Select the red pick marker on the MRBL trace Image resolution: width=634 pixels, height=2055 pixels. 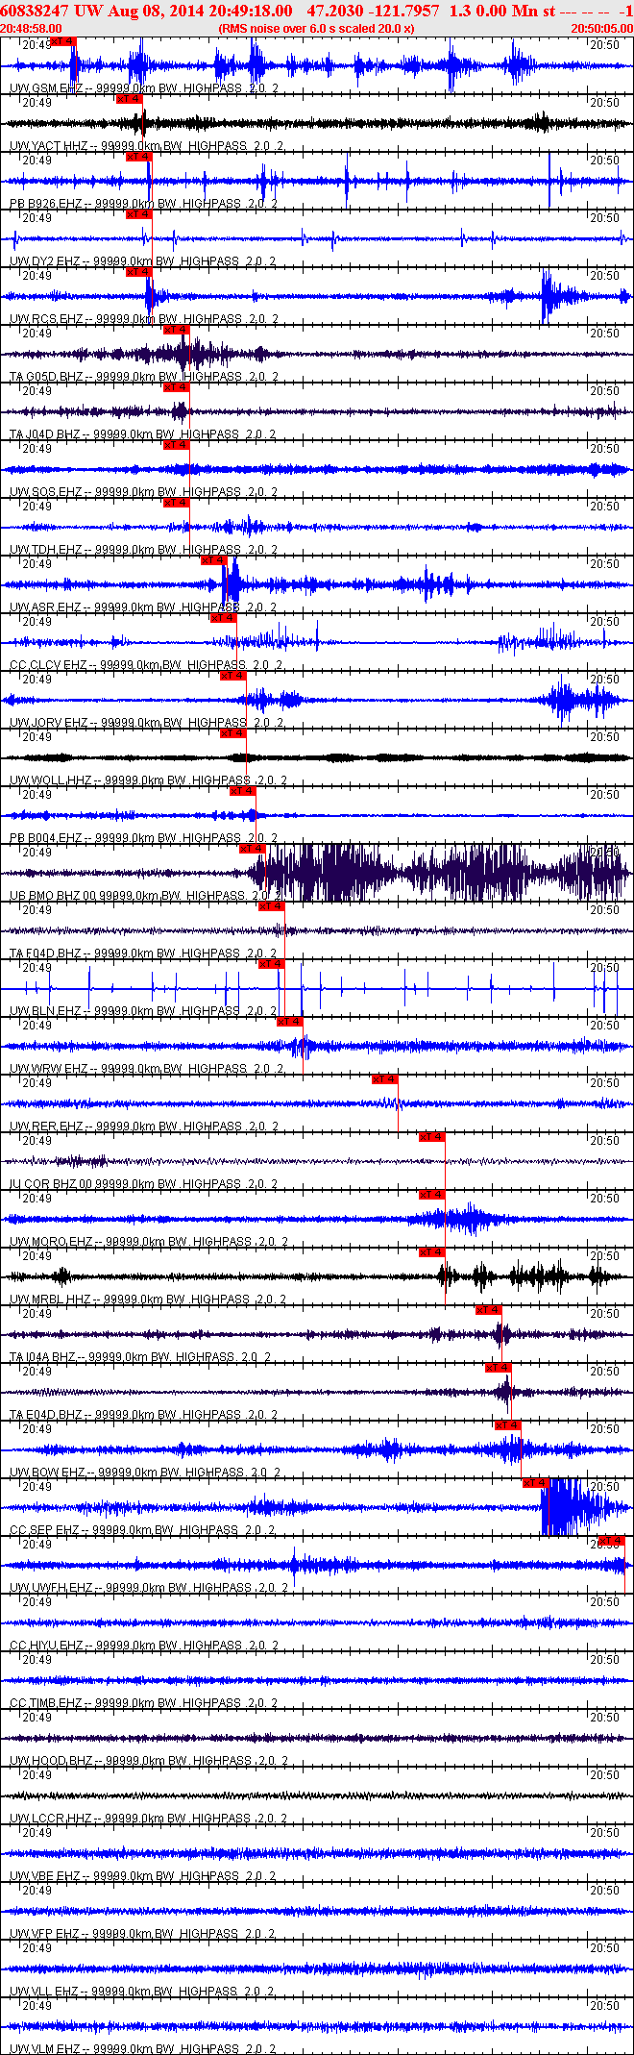tap(431, 1252)
